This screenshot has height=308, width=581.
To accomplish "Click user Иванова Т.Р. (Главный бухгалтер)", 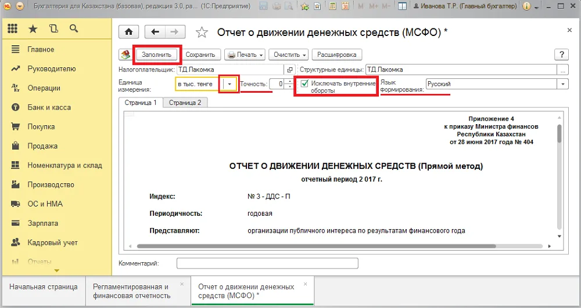I will (x=465, y=6).
